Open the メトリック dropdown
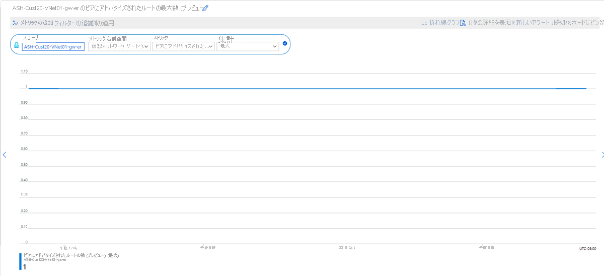Screen dimensions: 604x276 [x=184, y=46]
